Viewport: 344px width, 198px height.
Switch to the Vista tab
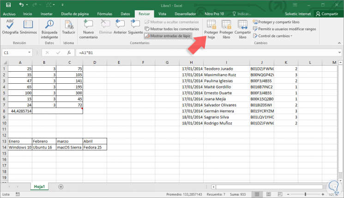pyautogui.click(x=162, y=14)
